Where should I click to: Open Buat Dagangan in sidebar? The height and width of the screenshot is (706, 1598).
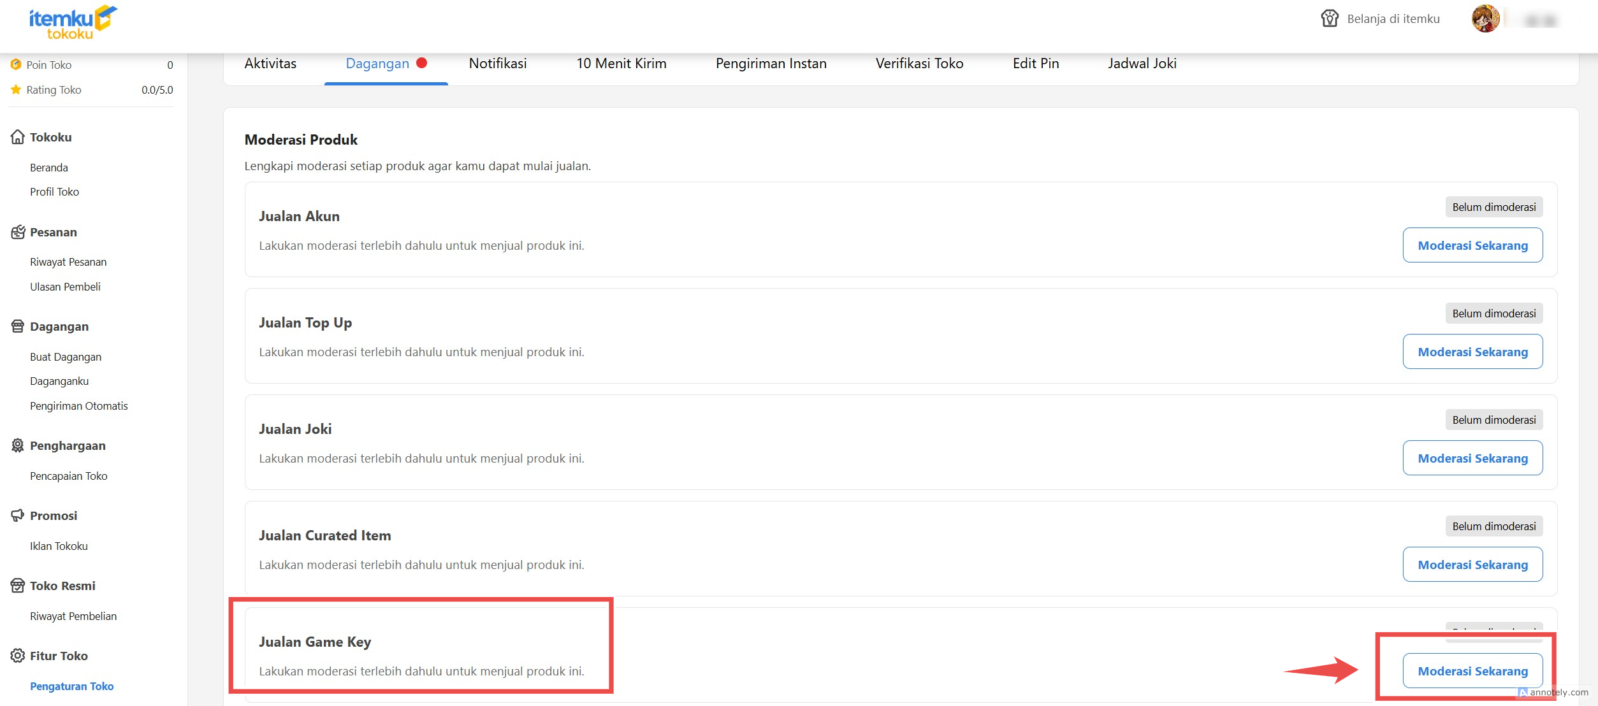[x=66, y=357]
